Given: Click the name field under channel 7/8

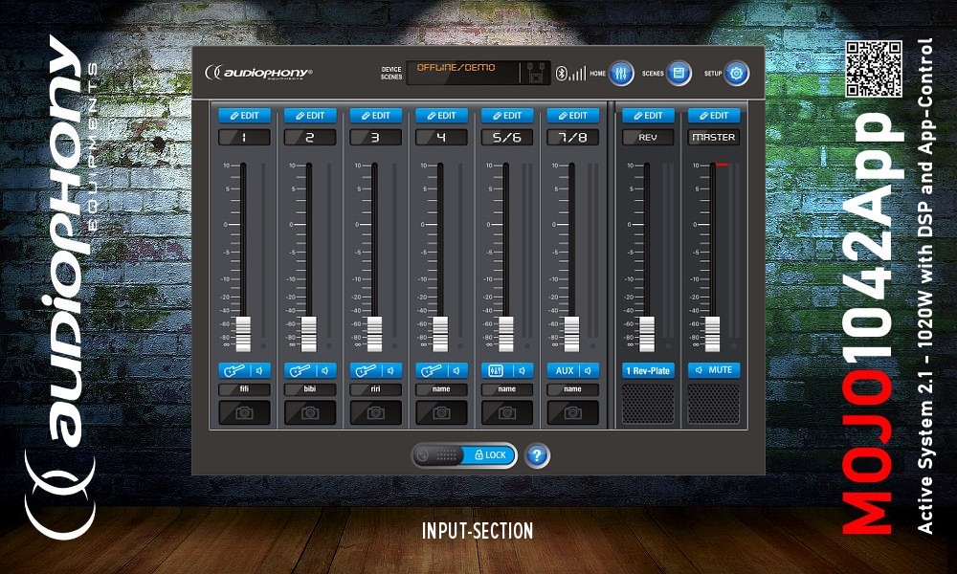Looking at the screenshot, I should coord(572,389).
